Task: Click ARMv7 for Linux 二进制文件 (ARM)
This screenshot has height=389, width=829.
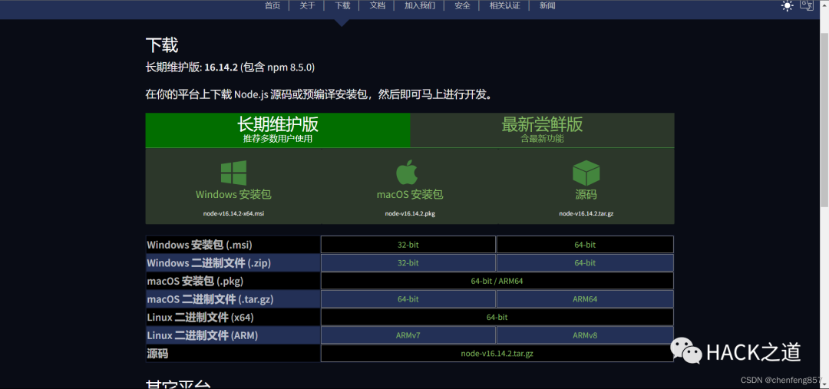Action: click(408, 335)
